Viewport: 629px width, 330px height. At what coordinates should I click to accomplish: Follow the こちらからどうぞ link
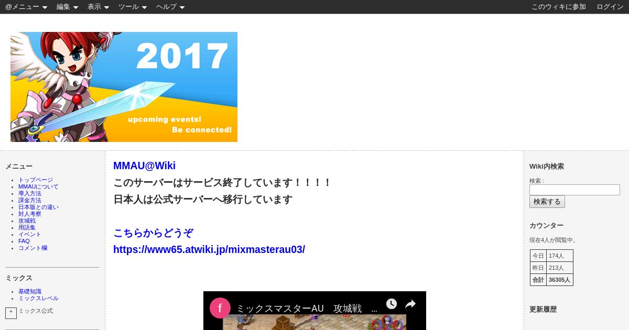click(153, 233)
